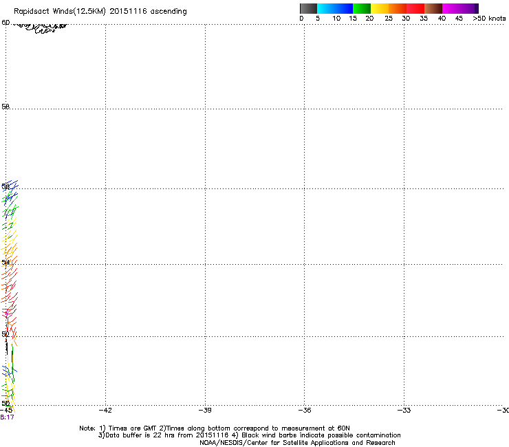The height and width of the screenshot is (447, 509).
Task: Click the '10' label under the color bar
Action: [x=336, y=19]
